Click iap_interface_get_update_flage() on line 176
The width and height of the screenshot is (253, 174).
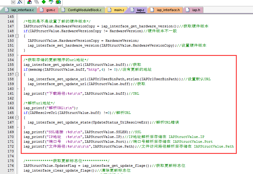(x=116, y=166)
